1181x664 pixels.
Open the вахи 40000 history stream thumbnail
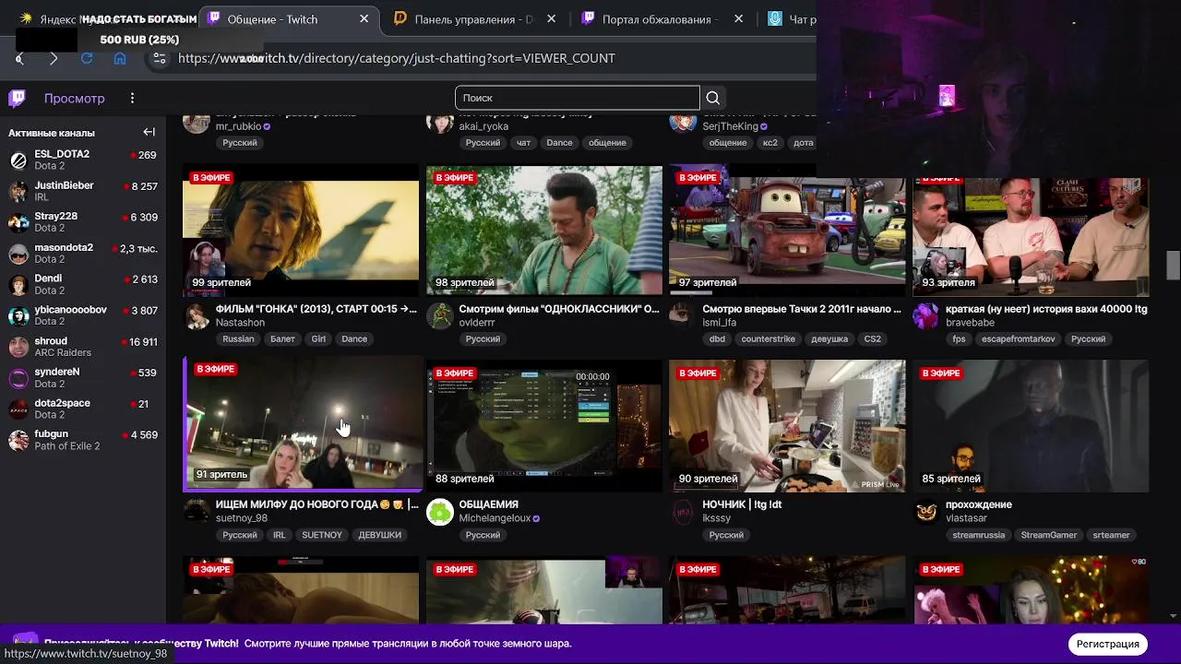tap(1031, 237)
